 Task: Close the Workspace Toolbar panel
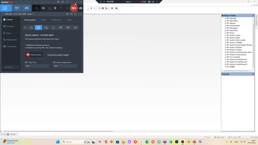(253, 15)
